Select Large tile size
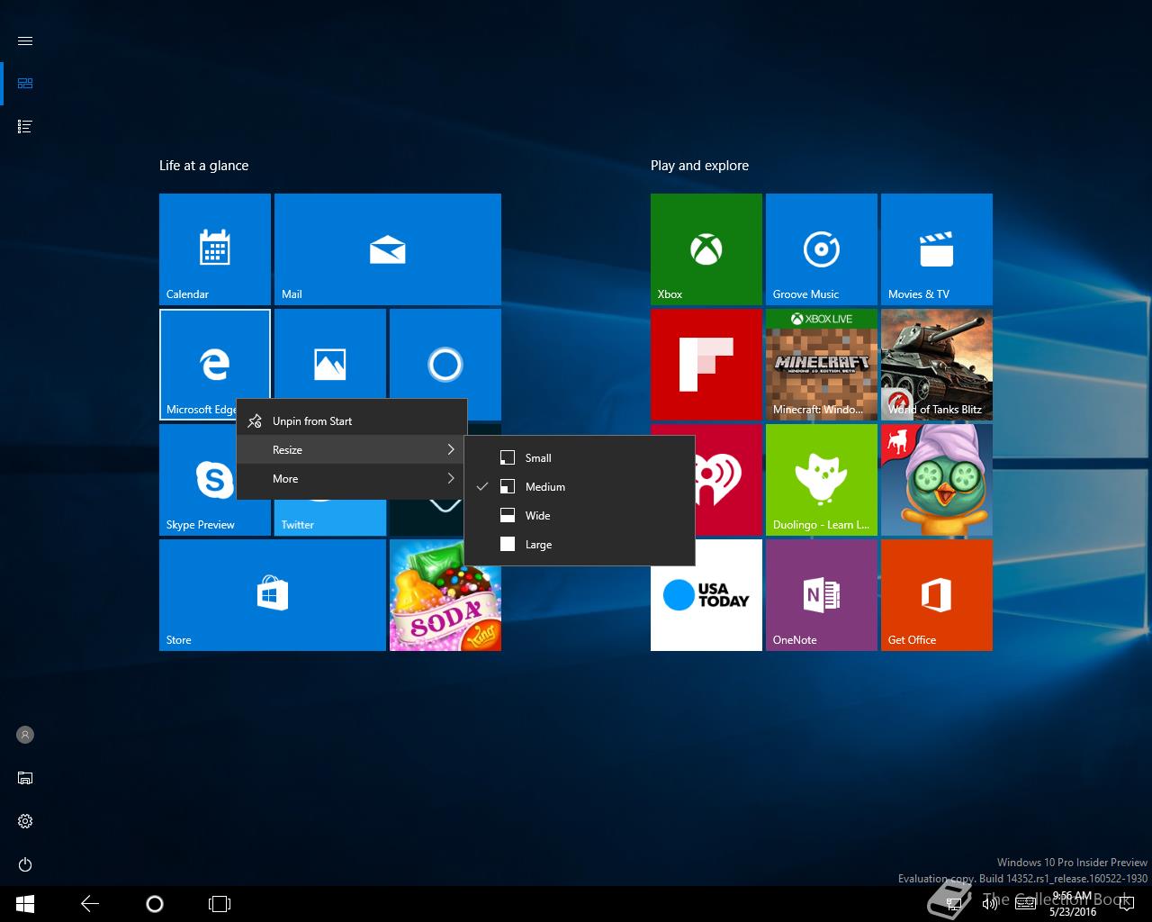This screenshot has width=1152, height=922. pyautogui.click(x=580, y=545)
